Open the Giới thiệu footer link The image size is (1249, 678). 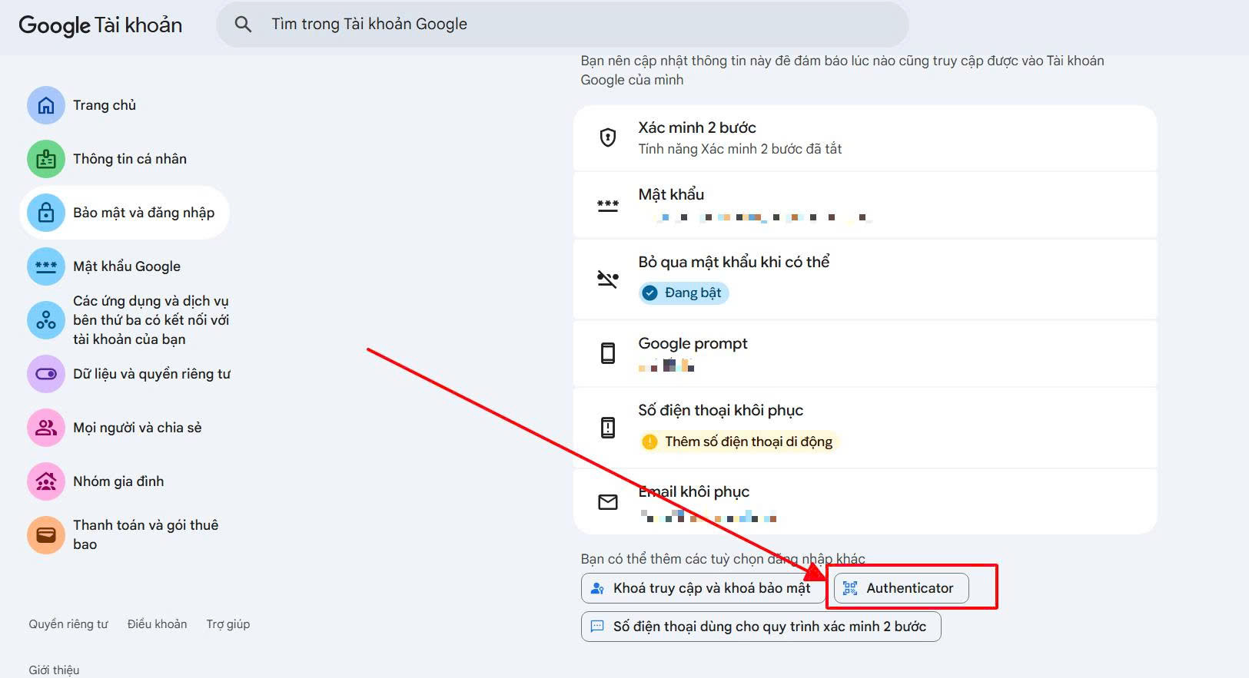pos(54,670)
